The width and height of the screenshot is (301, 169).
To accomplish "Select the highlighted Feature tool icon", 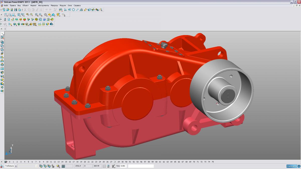I will point(93,10).
